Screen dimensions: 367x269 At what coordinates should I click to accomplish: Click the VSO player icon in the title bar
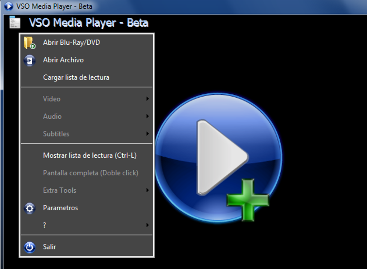pyautogui.click(x=9, y=6)
